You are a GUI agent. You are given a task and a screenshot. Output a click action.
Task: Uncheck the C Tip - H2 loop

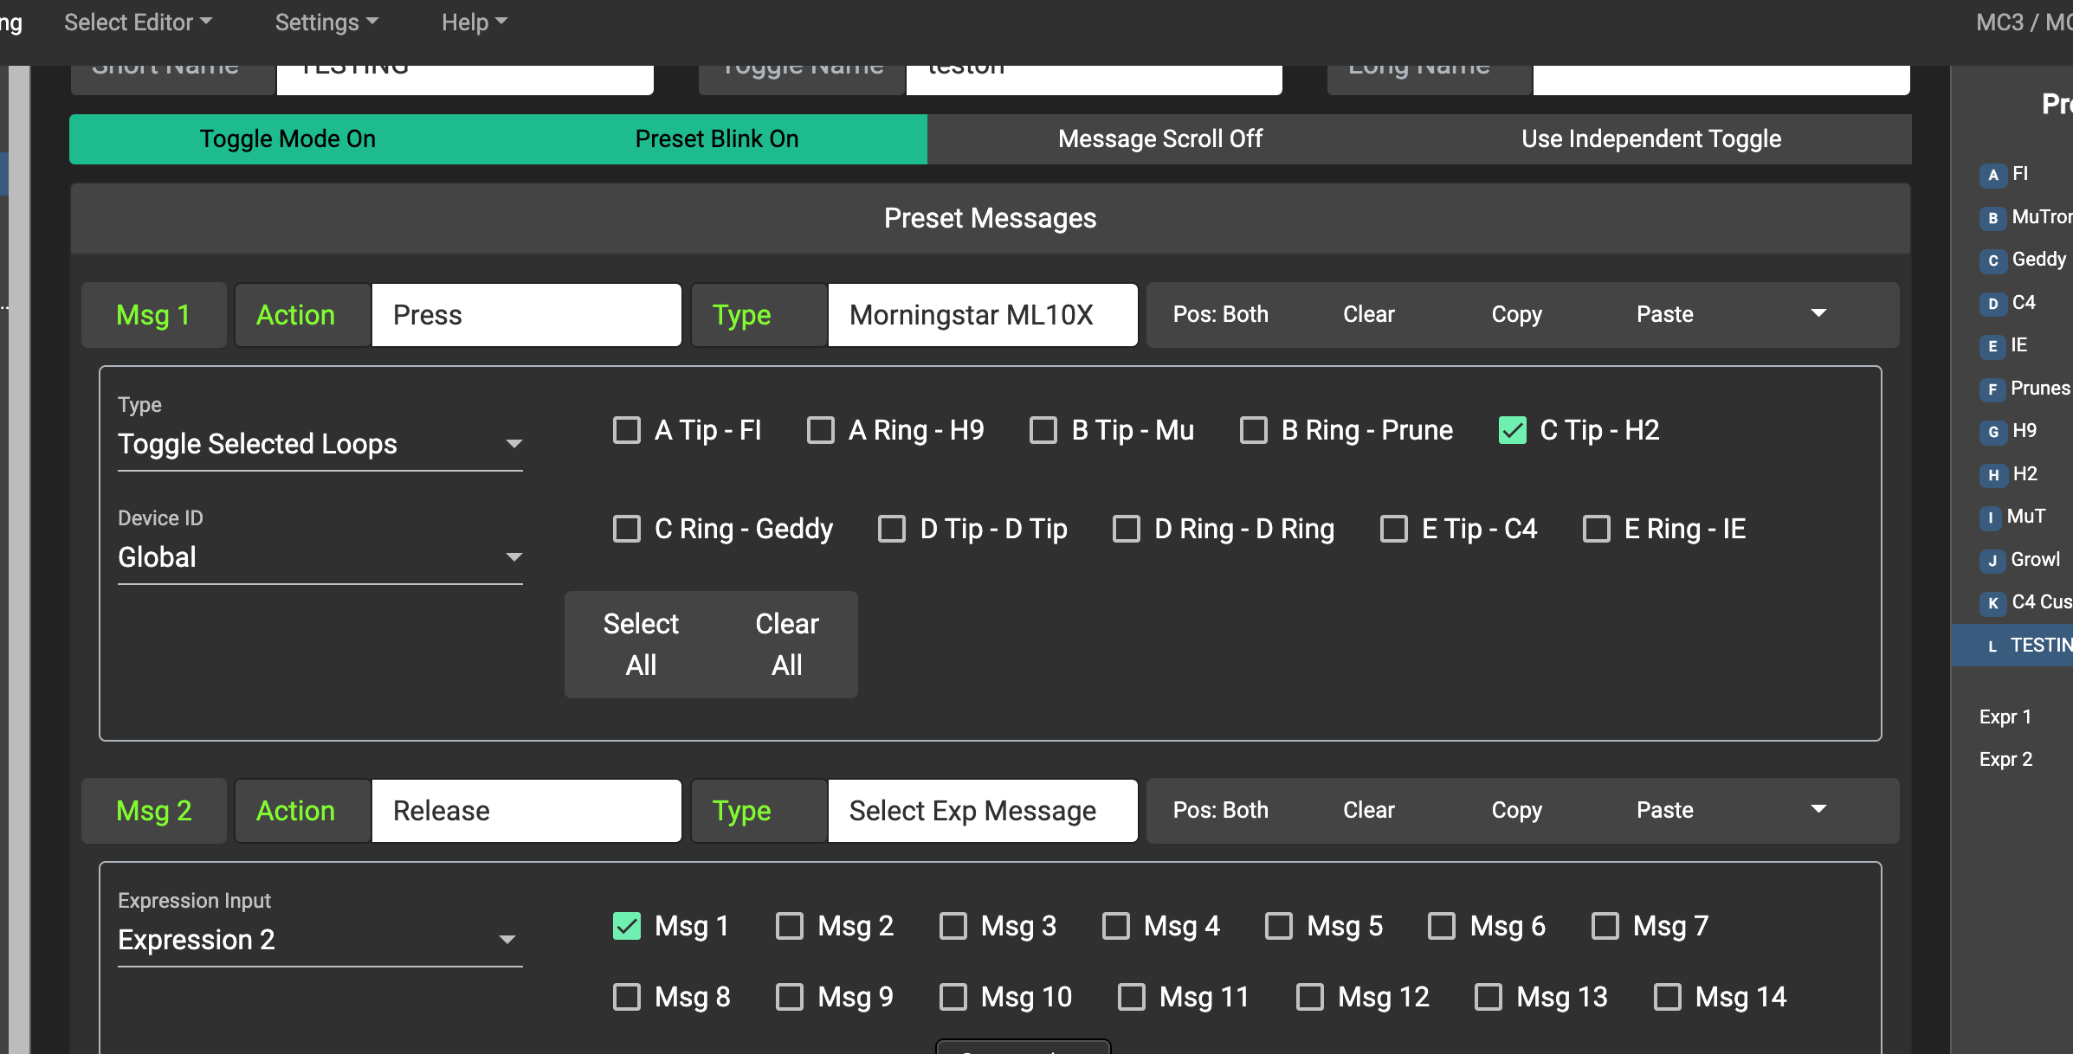(1512, 430)
